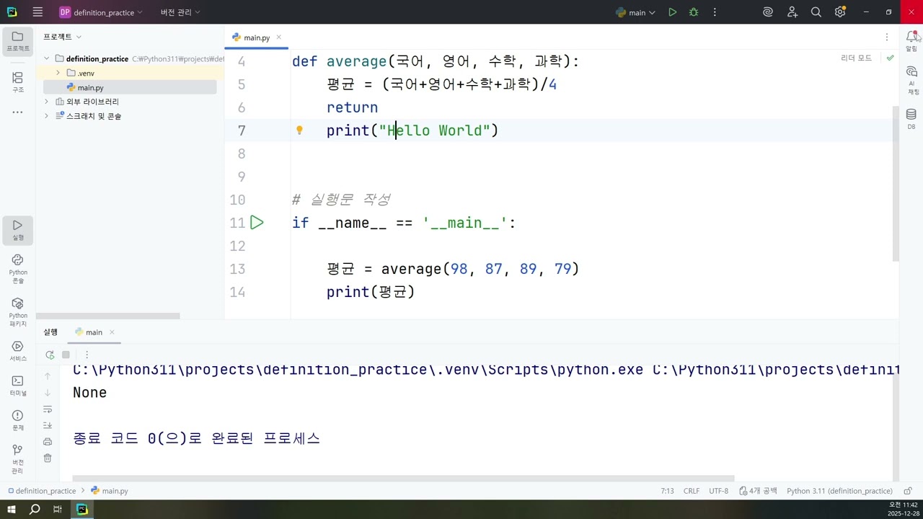Open the Python 패키지 tool window
This screenshot has width=923, height=519.
[18, 312]
